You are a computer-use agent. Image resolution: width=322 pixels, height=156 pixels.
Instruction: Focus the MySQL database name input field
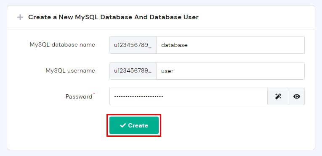(x=230, y=45)
